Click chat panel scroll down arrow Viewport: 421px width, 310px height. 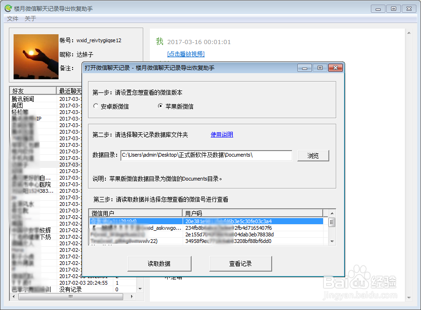pyautogui.click(x=409, y=298)
